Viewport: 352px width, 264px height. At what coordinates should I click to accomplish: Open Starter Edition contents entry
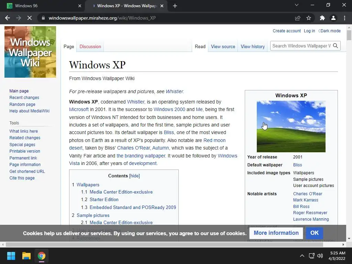[x=104, y=200]
